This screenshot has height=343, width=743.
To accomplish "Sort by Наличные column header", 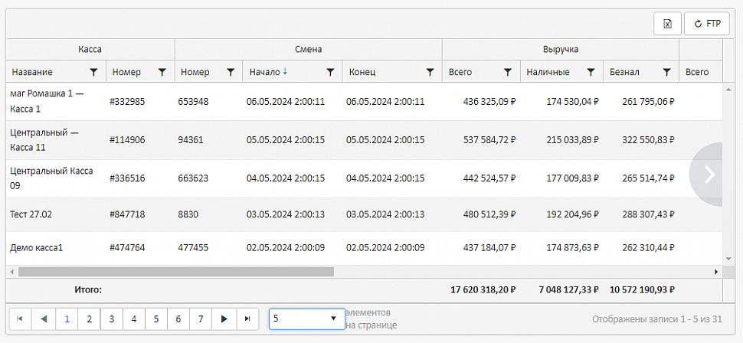I will click(548, 72).
